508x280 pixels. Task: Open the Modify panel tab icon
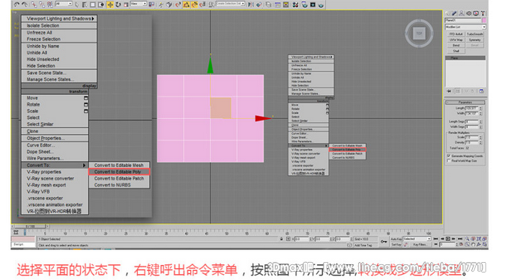[454, 13]
